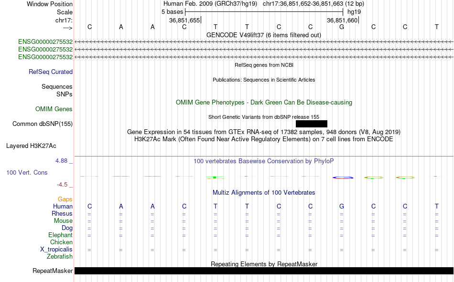Viewport: 454px width, 282px height.
Task: Open 100 vertebrates Basewise Conservation by PhyloP title
Action: coord(264,161)
